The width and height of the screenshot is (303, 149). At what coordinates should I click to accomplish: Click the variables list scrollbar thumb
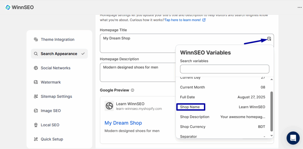(272, 111)
